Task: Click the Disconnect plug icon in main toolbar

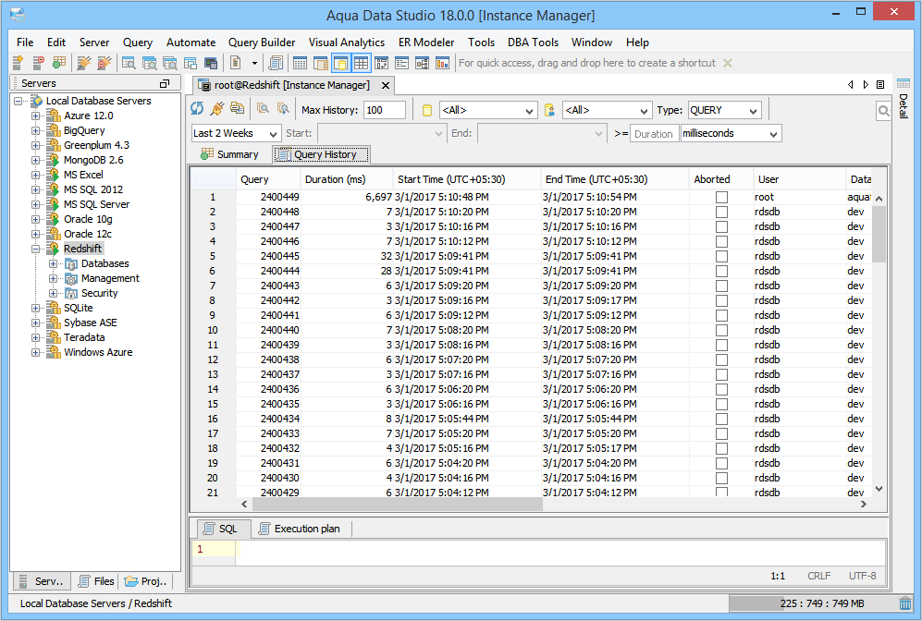Action: (x=104, y=63)
